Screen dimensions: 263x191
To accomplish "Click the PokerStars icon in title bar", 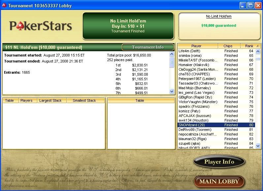I will [x=4, y=6].
